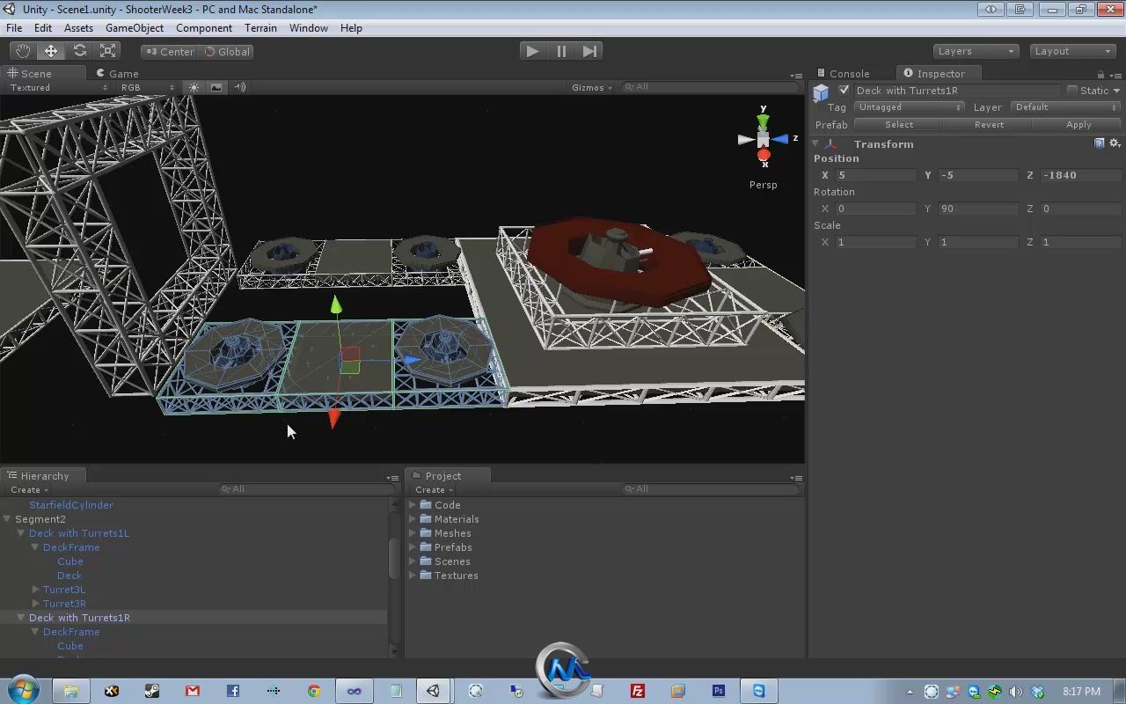Toggle the Static checkbox

tap(1071, 90)
